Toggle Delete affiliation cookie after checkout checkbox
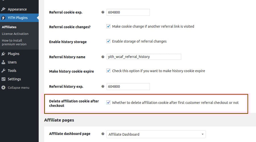This screenshot has height=142, width=256. point(108,103)
